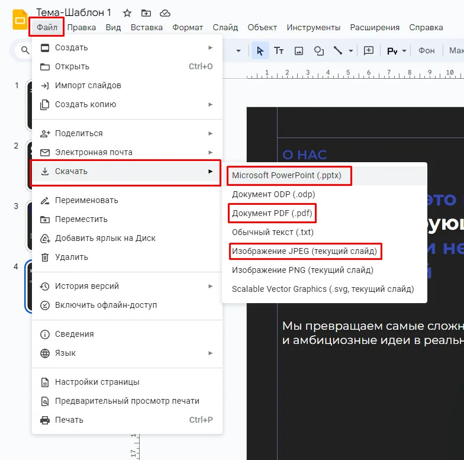Viewport: 464px width, 460px height.
Task: Click the Google Slides logo icon
Action: (20, 20)
